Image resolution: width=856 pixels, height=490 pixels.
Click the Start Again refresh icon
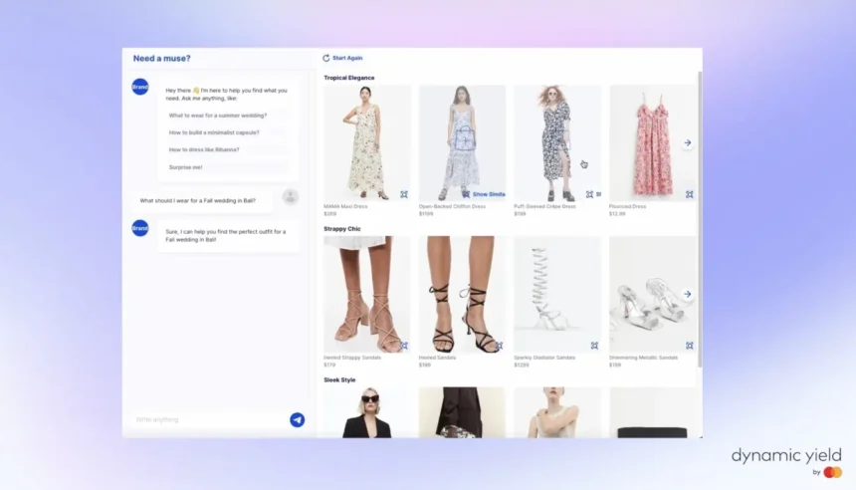[x=325, y=58]
